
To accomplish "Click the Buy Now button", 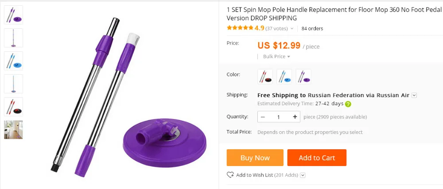I will (x=255, y=158).
